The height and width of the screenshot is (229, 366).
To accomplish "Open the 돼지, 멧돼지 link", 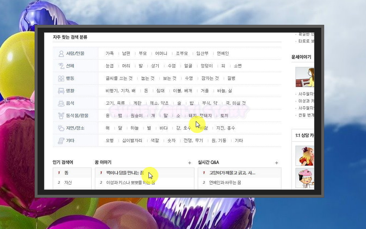I will (x=200, y=115).
